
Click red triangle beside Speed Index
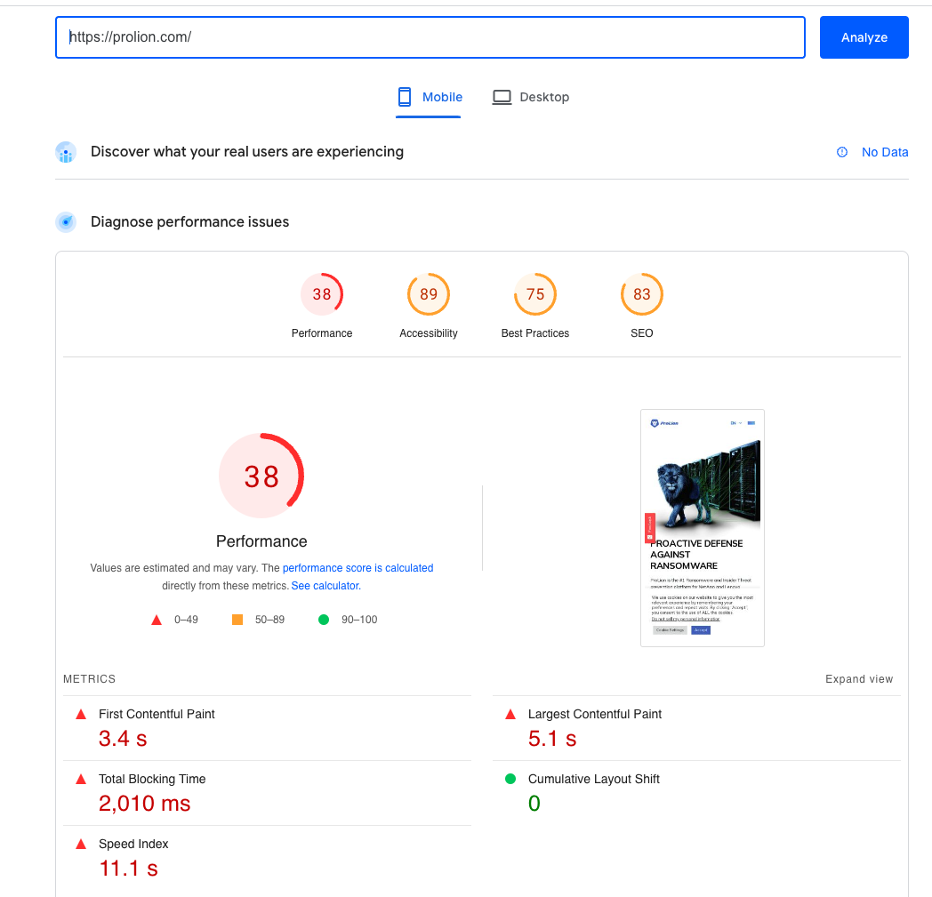point(81,844)
